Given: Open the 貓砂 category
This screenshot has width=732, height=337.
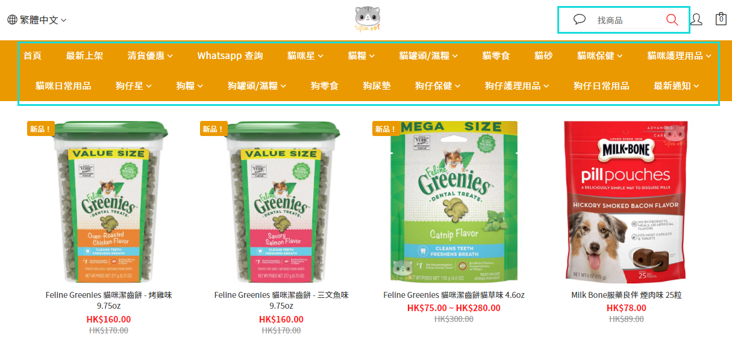Looking at the screenshot, I should coord(543,56).
